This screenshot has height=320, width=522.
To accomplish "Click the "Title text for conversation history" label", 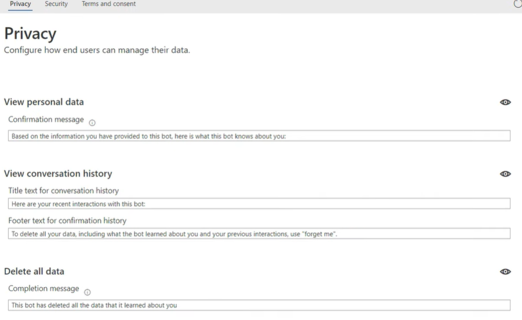I will point(63,190).
